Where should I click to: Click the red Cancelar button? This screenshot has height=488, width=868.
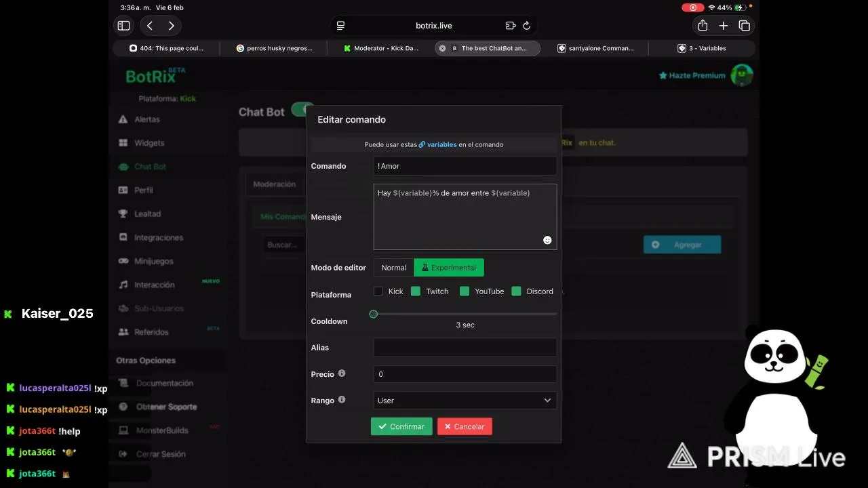click(x=465, y=426)
